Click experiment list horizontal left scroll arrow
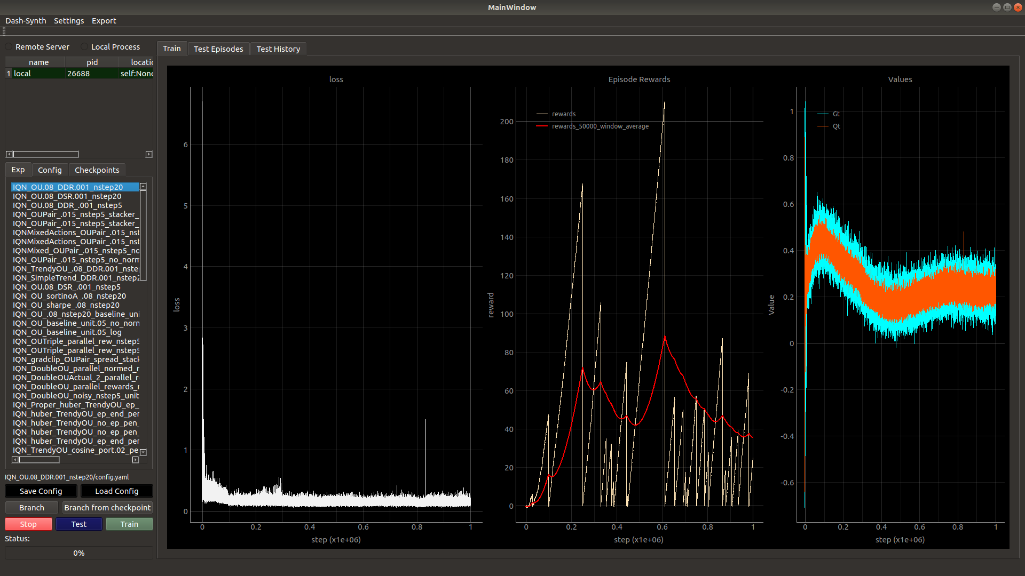Screen dimensions: 1025x576 (15, 460)
